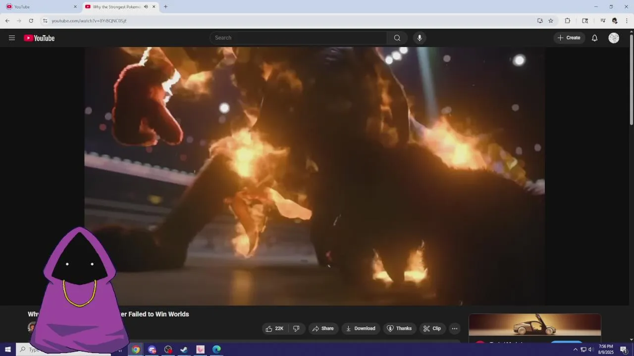Close the first YouTube tab

[x=75, y=7]
